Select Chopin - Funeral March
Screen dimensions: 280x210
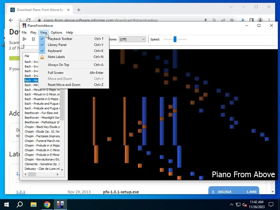point(42,141)
